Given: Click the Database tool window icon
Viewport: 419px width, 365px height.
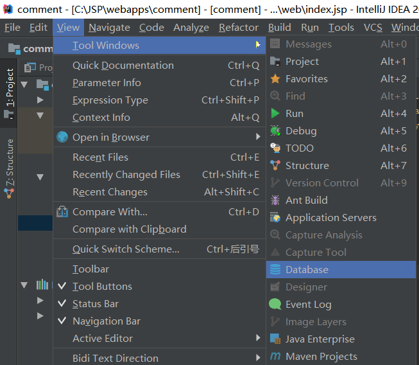Looking at the screenshot, I should click(x=275, y=270).
